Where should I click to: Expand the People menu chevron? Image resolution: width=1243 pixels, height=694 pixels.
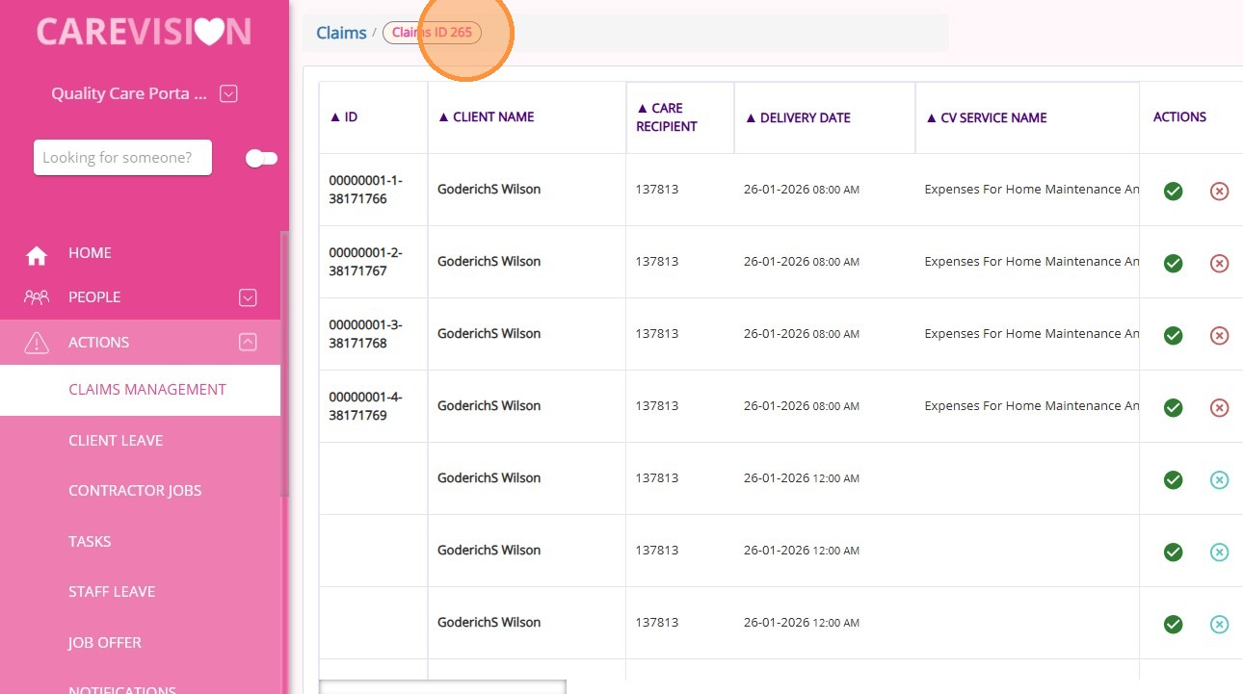pos(248,297)
